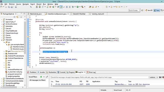The image size is (164, 92).
Task: Click the Open Perspective icon
Action: [x=142, y=10]
